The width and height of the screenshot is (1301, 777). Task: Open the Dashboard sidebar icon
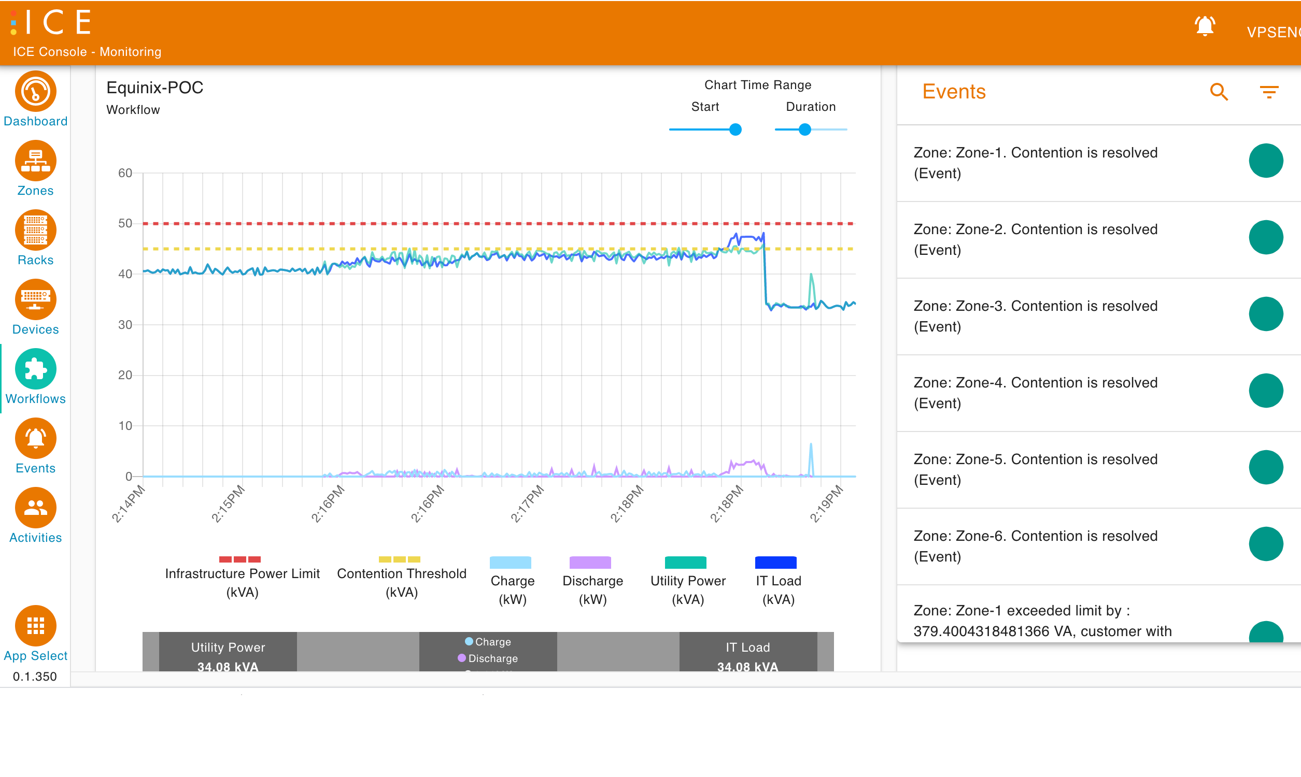pos(35,92)
